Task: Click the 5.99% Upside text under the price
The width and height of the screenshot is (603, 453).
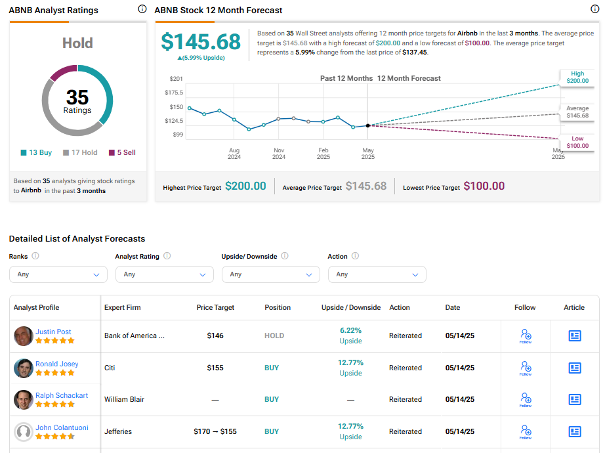Action: (x=201, y=58)
